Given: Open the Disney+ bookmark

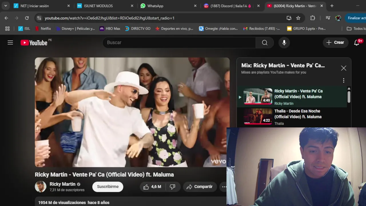Looking at the screenshot, I should tap(75, 29).
